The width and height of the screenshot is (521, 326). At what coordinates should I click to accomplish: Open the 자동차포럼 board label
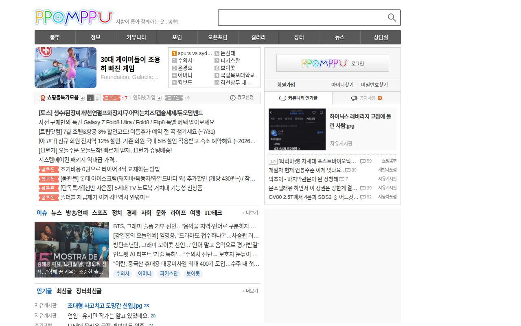click(387, 197)
